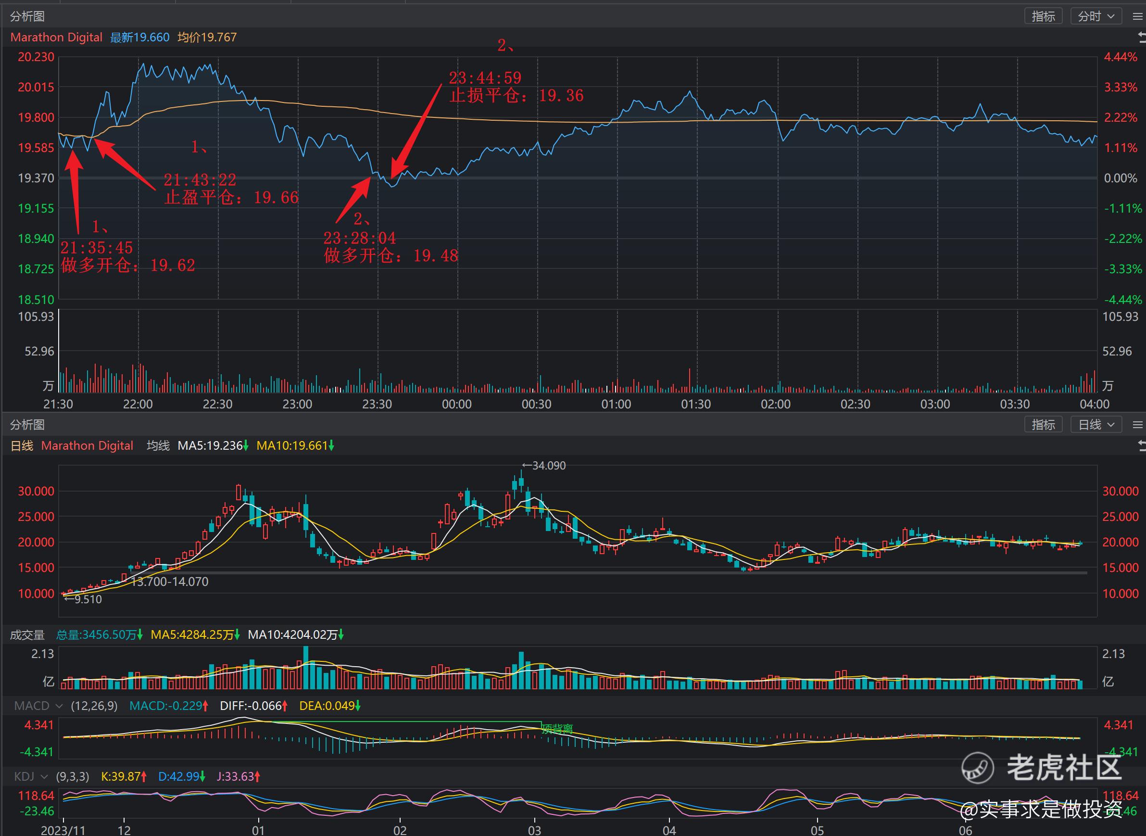This screenshot has width=1146, height=836.
Task: Expand the 日线 period dropdown
Action: 1096,425
